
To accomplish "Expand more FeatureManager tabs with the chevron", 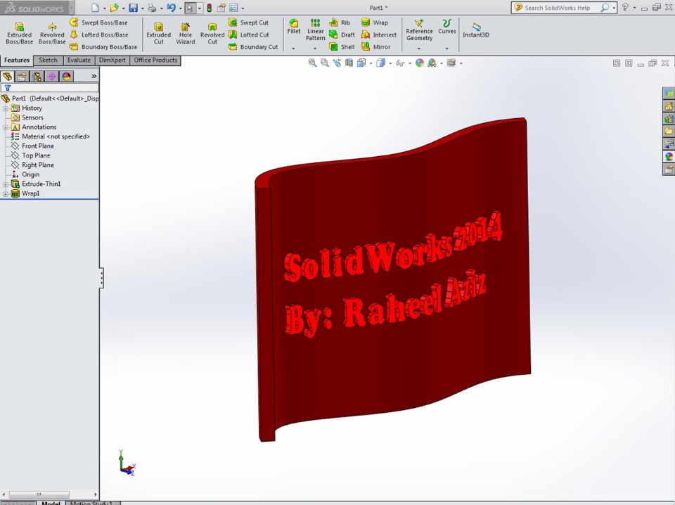I will tap(94, 76).
